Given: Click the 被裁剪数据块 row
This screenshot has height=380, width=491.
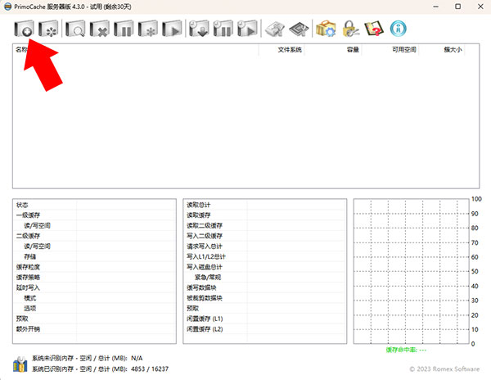Looking at the screenshot, I should pyautogui.click(x=265, y=298).
